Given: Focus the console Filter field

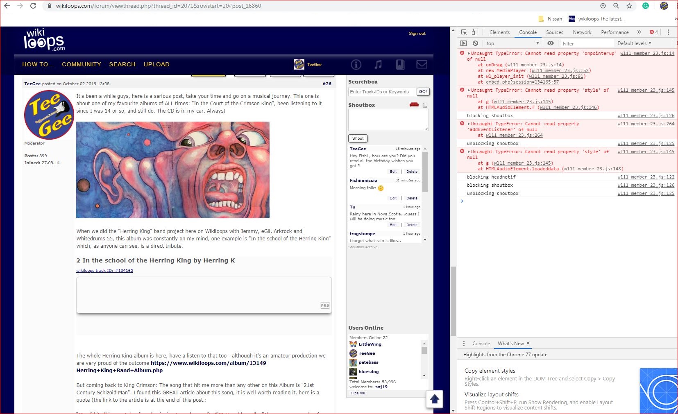Looking at the screenshot, I should (x=587, y=43).
